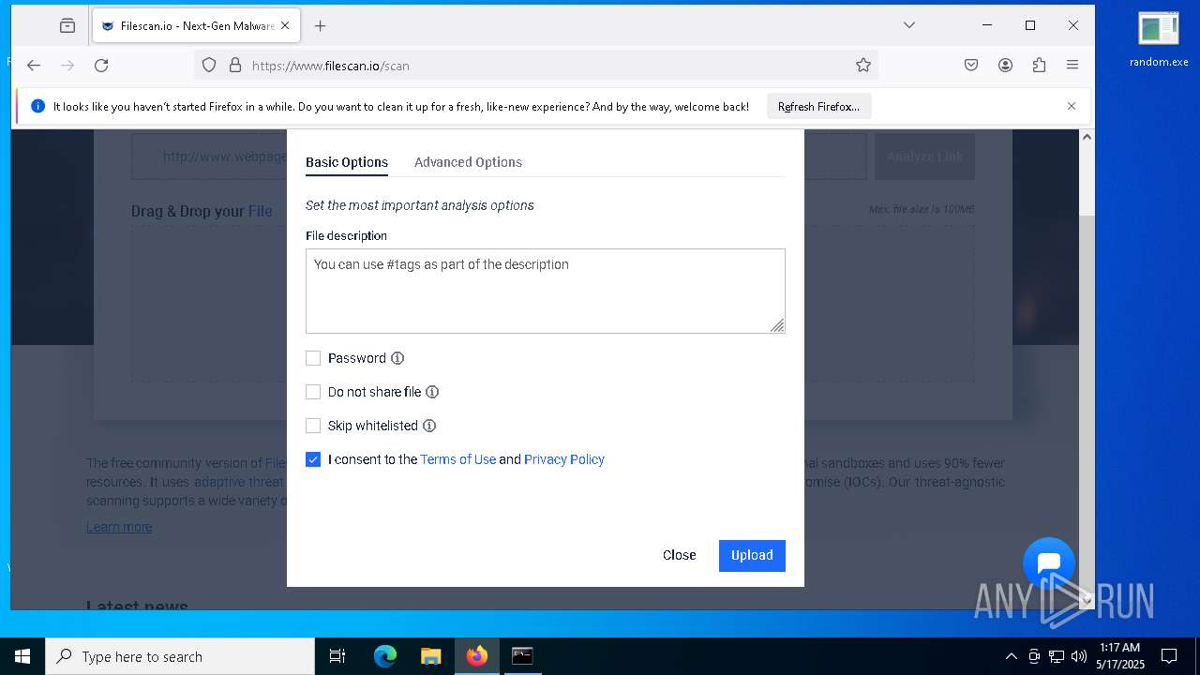
Task: Switch to Advanced Options tab
Action: 468,162
